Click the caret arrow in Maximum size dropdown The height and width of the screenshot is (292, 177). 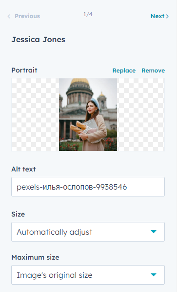(154, 275)
